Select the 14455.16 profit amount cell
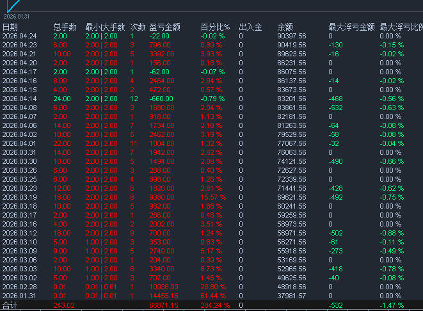Image resolution: width=423 pixels, height=311 pixels. (x=164, y=296)
